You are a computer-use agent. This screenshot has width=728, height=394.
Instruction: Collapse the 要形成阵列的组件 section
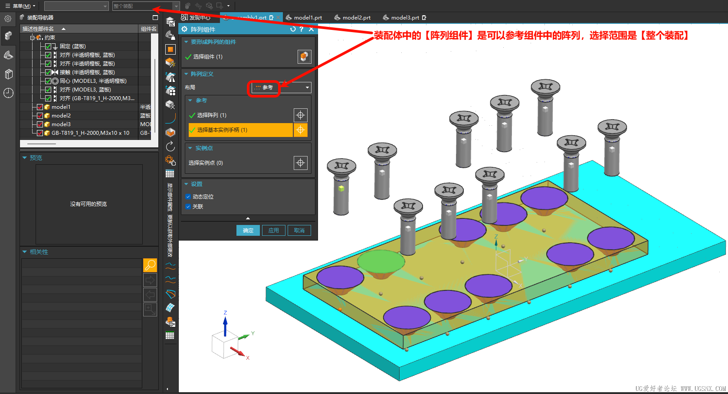pos(186,42)
